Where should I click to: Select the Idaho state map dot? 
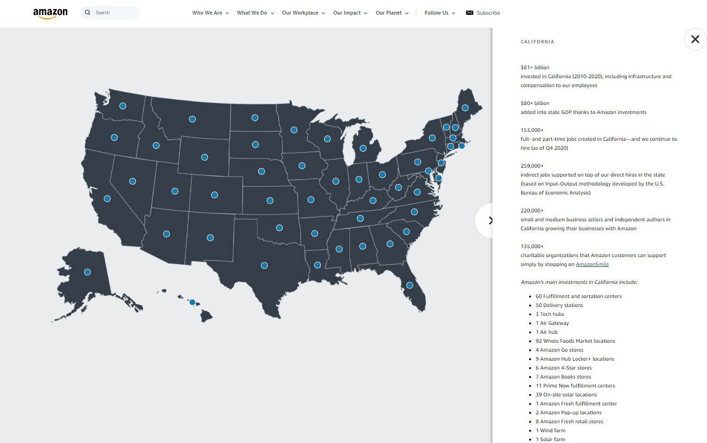pos(156,145)
